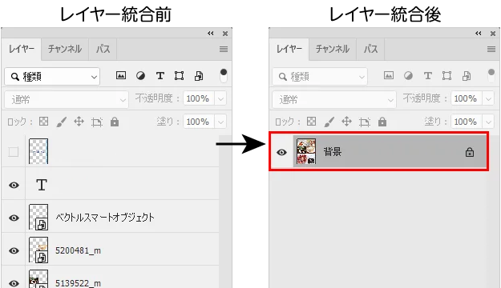The image size is (501, 288).
Task: Hide the 背景 layer
Action: (281, 152)
